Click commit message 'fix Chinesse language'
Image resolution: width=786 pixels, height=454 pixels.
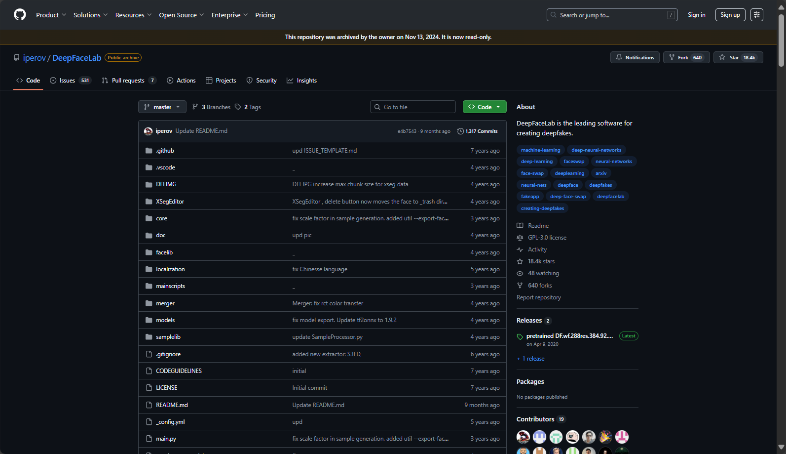pyautogui.click(x=320, y=269)
